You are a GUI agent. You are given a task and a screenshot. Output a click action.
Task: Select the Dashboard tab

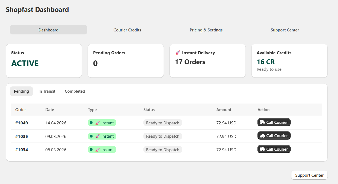48,30
